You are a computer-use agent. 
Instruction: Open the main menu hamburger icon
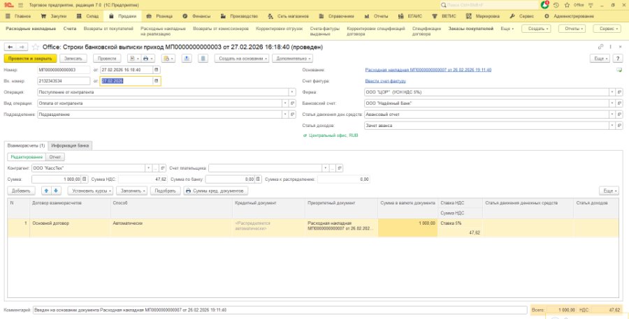(x=20, y=5)
